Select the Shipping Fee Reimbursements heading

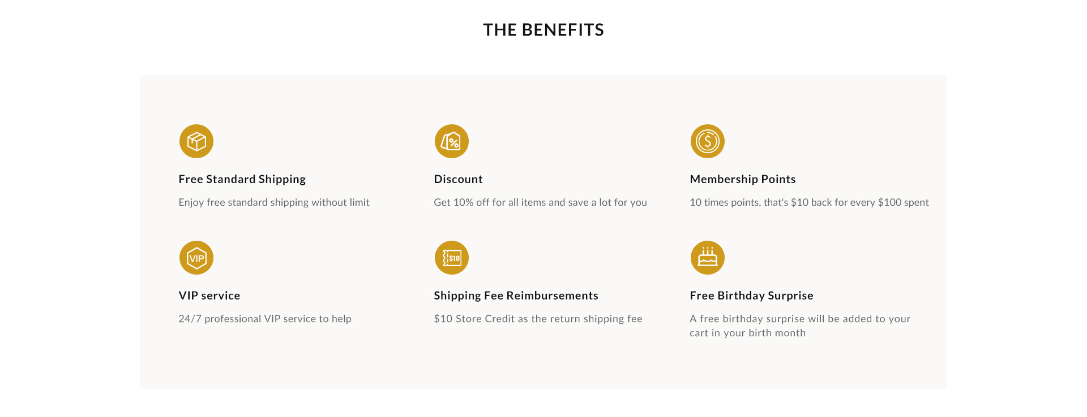click(516, 296)
